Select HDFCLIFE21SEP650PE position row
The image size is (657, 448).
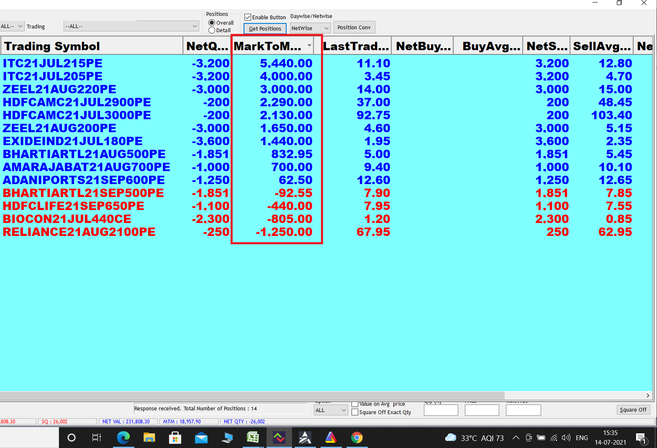326,206
